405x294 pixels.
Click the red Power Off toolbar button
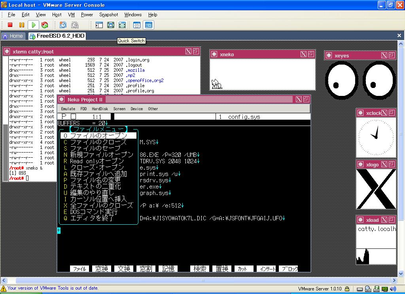click(10, 25)
